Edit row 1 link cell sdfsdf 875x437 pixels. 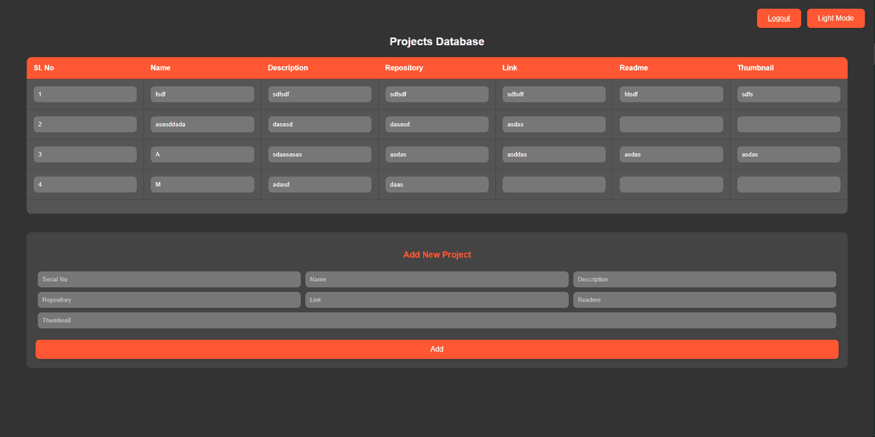click(x=554, y=94)
